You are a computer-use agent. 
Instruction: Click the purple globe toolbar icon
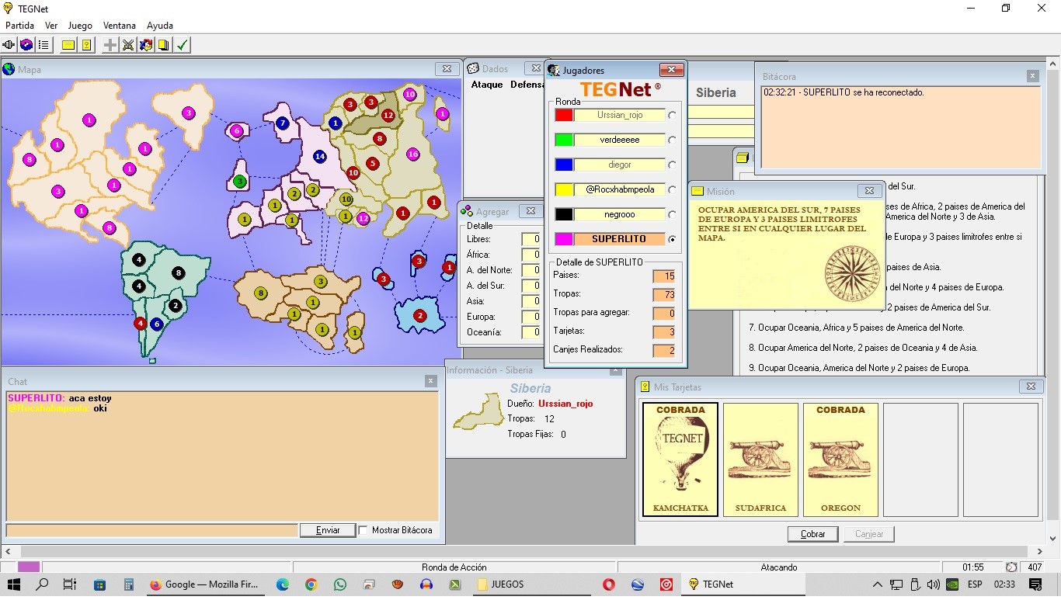26,45
